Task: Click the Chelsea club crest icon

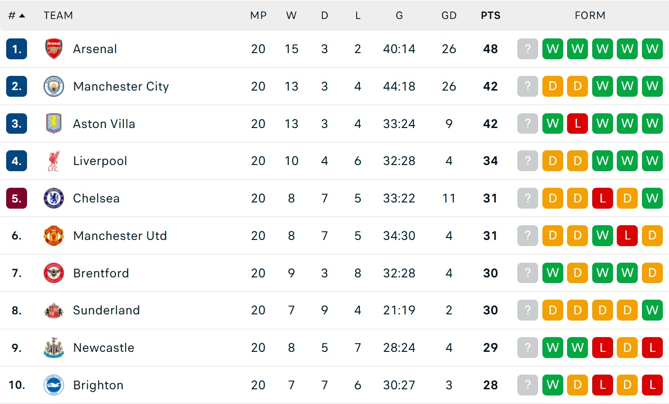Action: (x=54, y=198)
